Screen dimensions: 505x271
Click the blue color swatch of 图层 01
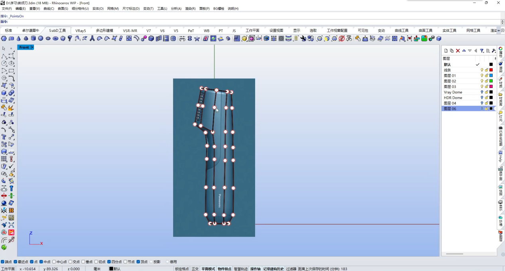click(x=491, y=76)
